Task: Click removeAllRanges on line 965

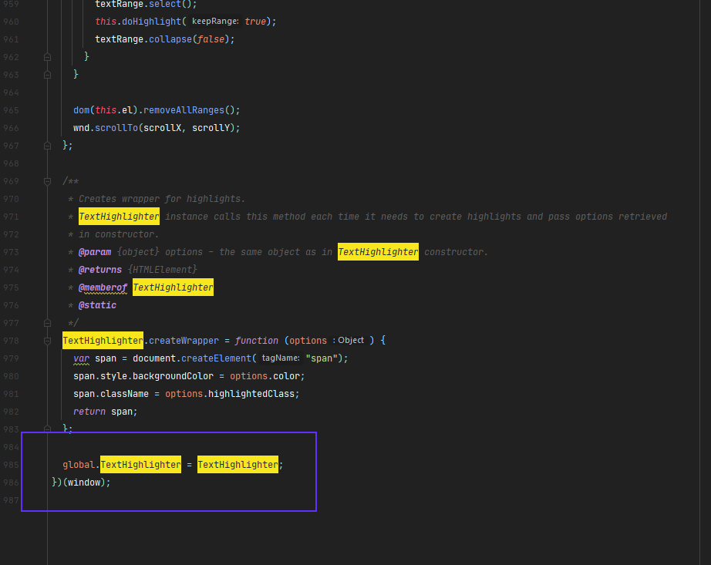Action: pos(184,110)
